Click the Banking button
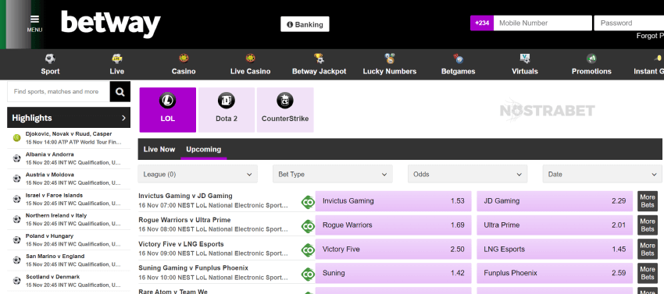 305,24
